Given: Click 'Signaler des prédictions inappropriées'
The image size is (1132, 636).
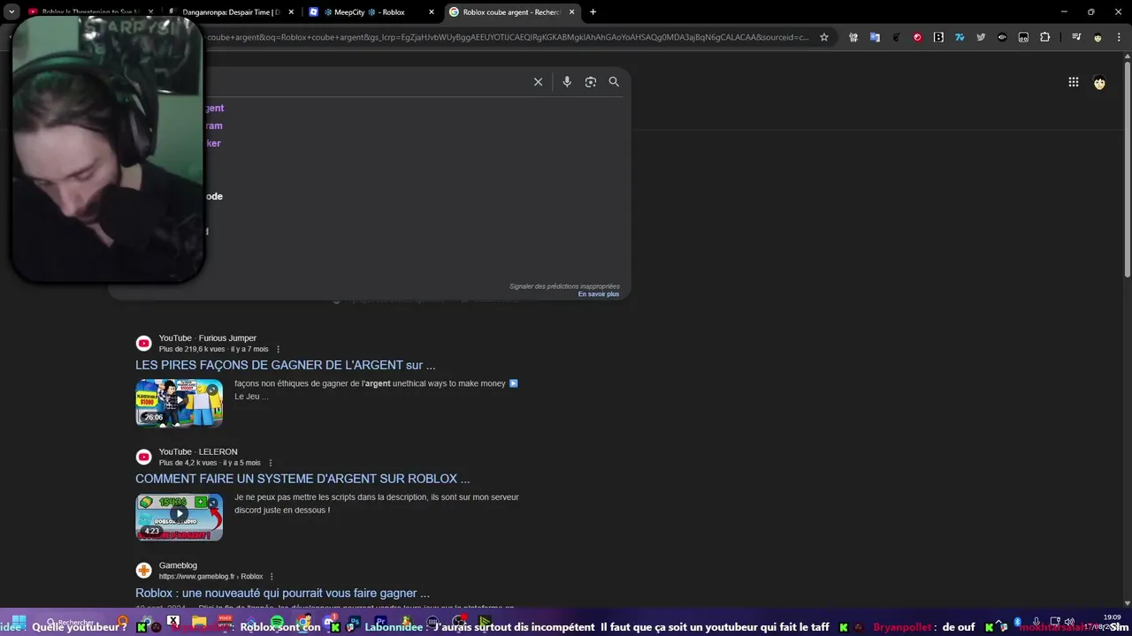Looking at the screenshot, I should coord(564,286).
